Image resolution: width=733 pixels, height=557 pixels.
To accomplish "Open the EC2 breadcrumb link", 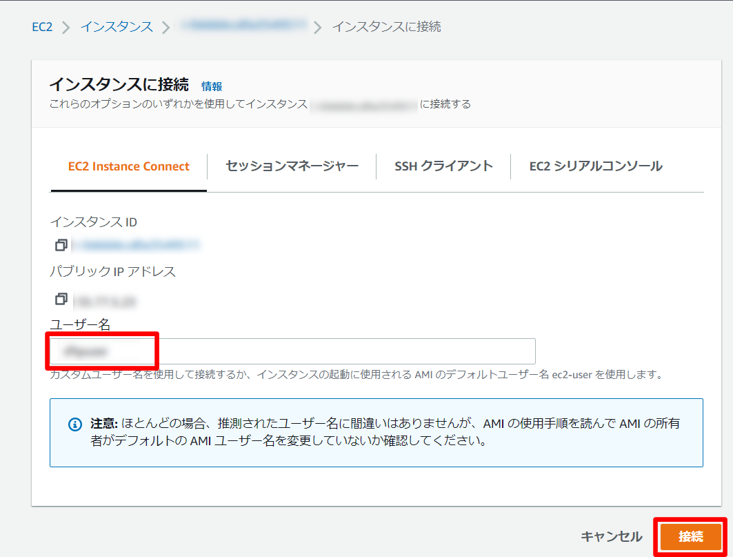I will (x=42, y=27).
